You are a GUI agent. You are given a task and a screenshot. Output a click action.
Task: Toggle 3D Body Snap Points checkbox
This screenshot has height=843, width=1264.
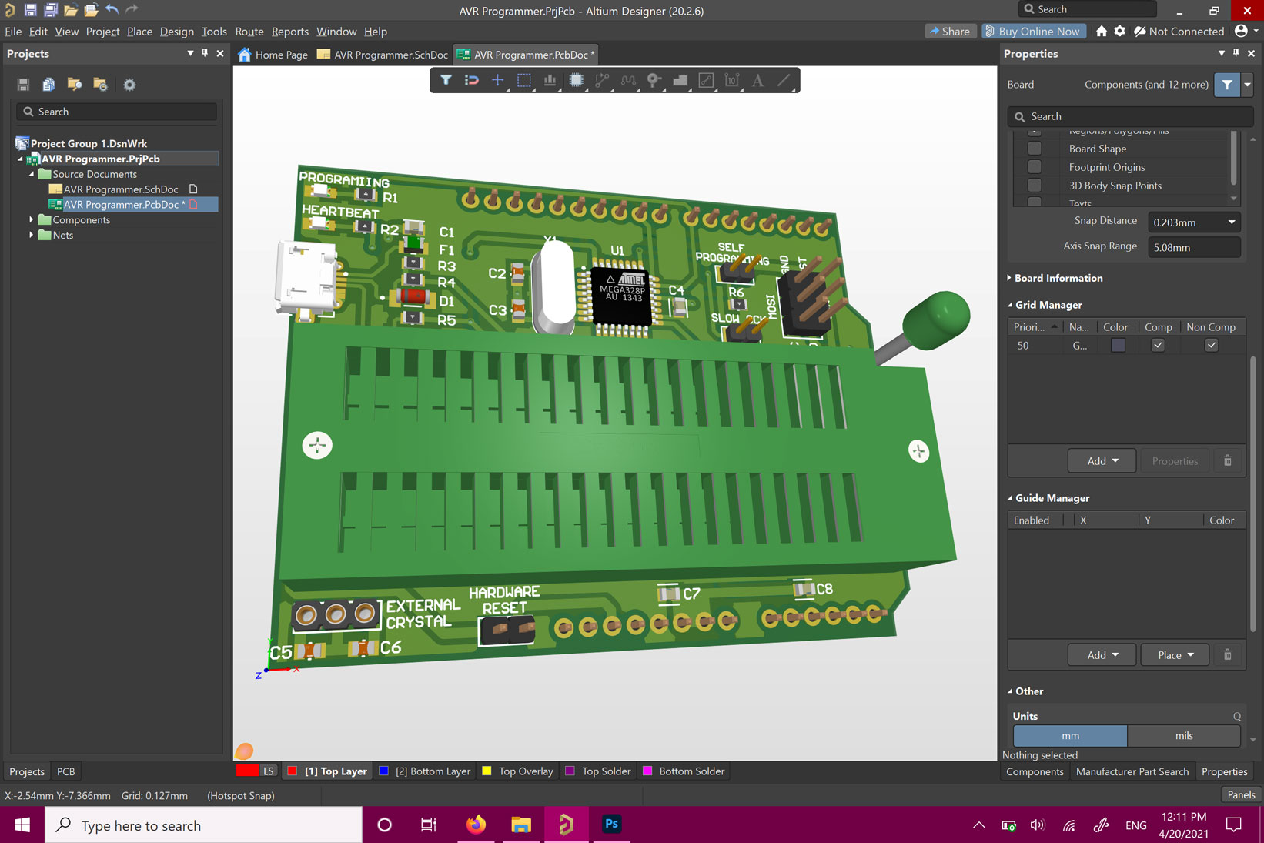coord(1035,186)
